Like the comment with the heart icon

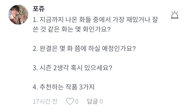point(70,102)
